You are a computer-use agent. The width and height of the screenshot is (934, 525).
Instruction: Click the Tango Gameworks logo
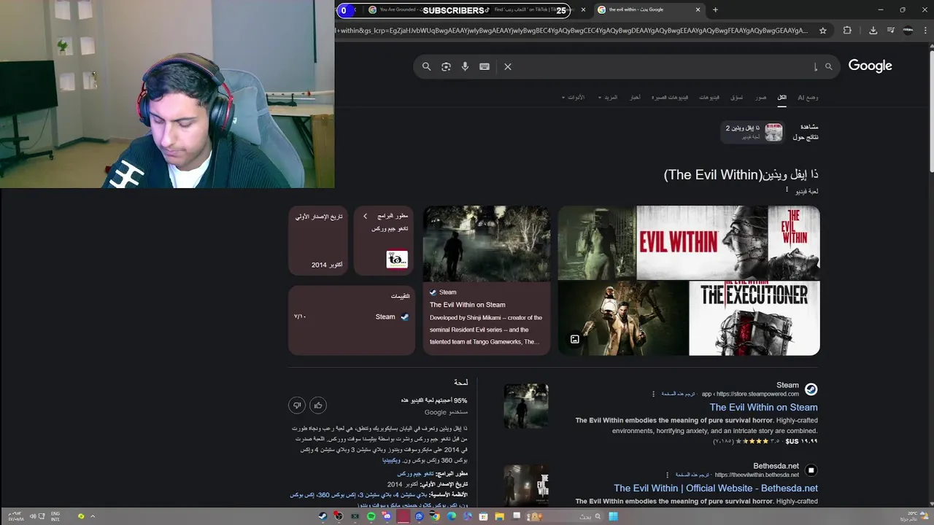[397, 260]
